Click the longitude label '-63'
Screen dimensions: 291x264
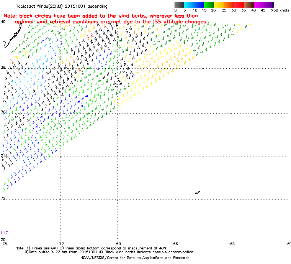tap(231, 244)
